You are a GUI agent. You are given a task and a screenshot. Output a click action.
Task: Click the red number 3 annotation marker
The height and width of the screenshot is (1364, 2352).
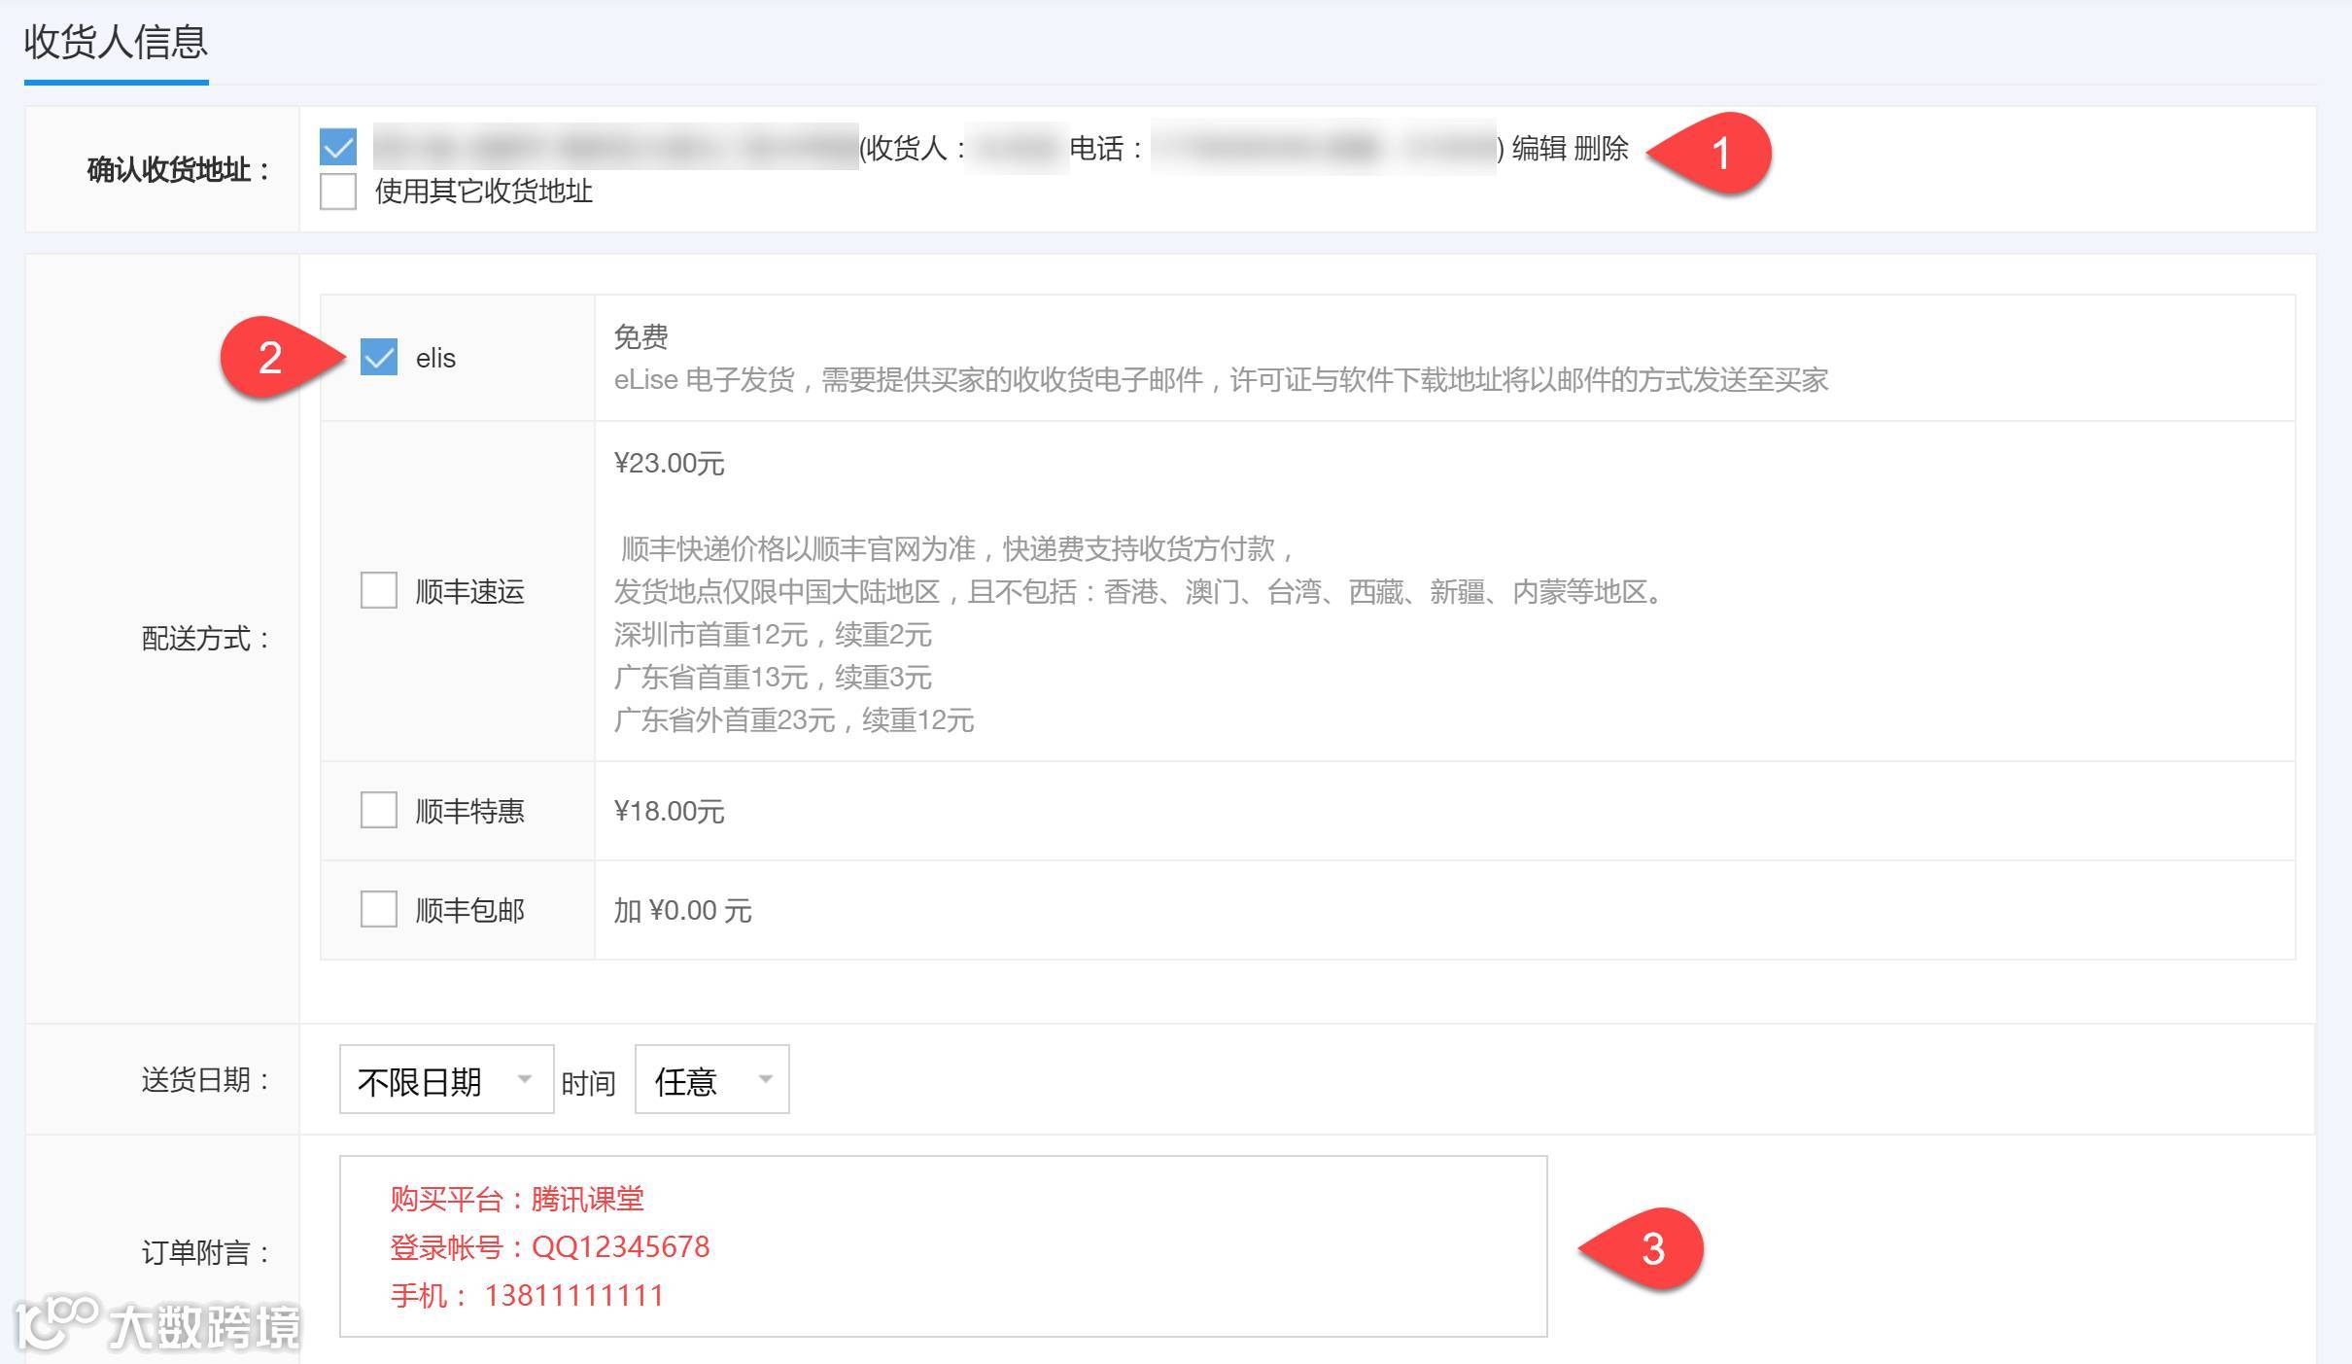(x=1651, y=1249)
